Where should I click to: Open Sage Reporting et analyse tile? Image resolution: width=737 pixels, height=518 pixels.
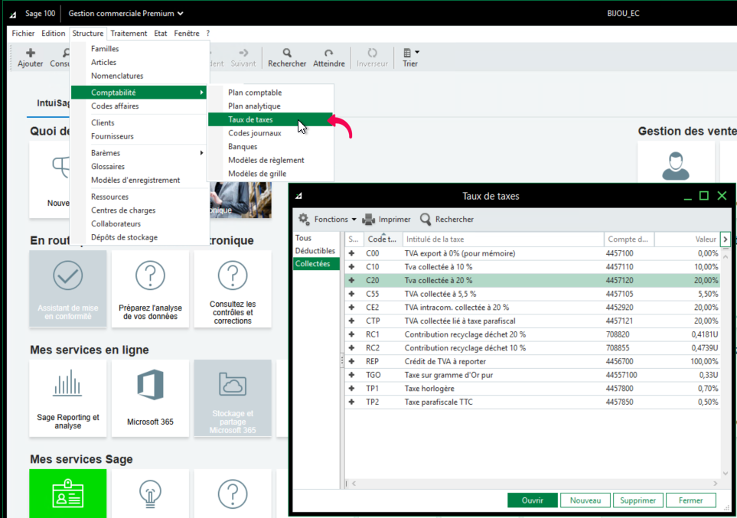pos(68,398)
